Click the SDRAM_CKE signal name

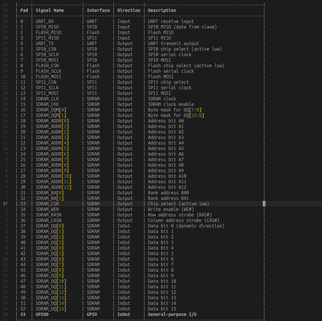[x=47, y=104]
